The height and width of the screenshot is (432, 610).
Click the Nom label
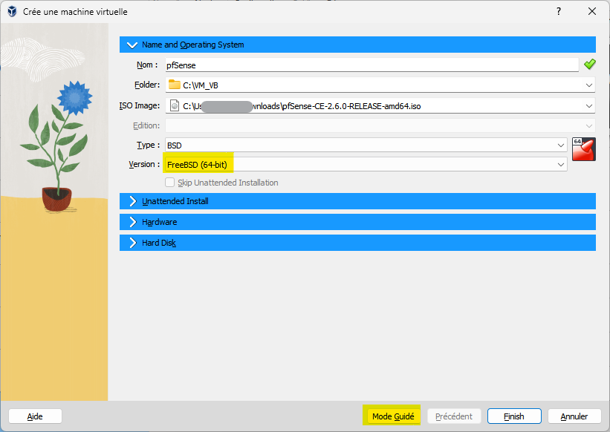point(147,65)
